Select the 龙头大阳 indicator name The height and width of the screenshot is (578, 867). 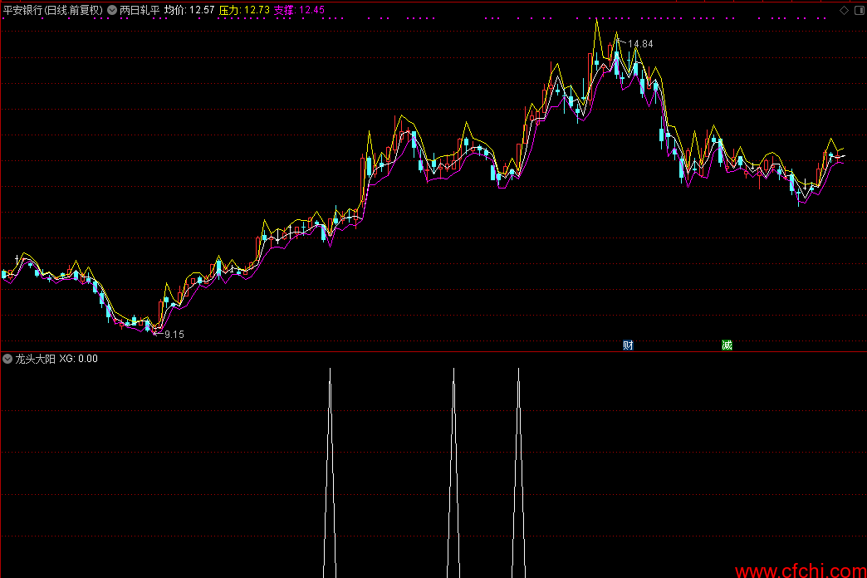[36, 359]
